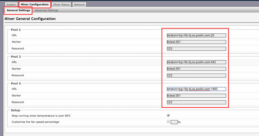This screenshot has height=136, width=259.
Task: Enable customize fan speed percentage checkbox
Action: point(168,122)
